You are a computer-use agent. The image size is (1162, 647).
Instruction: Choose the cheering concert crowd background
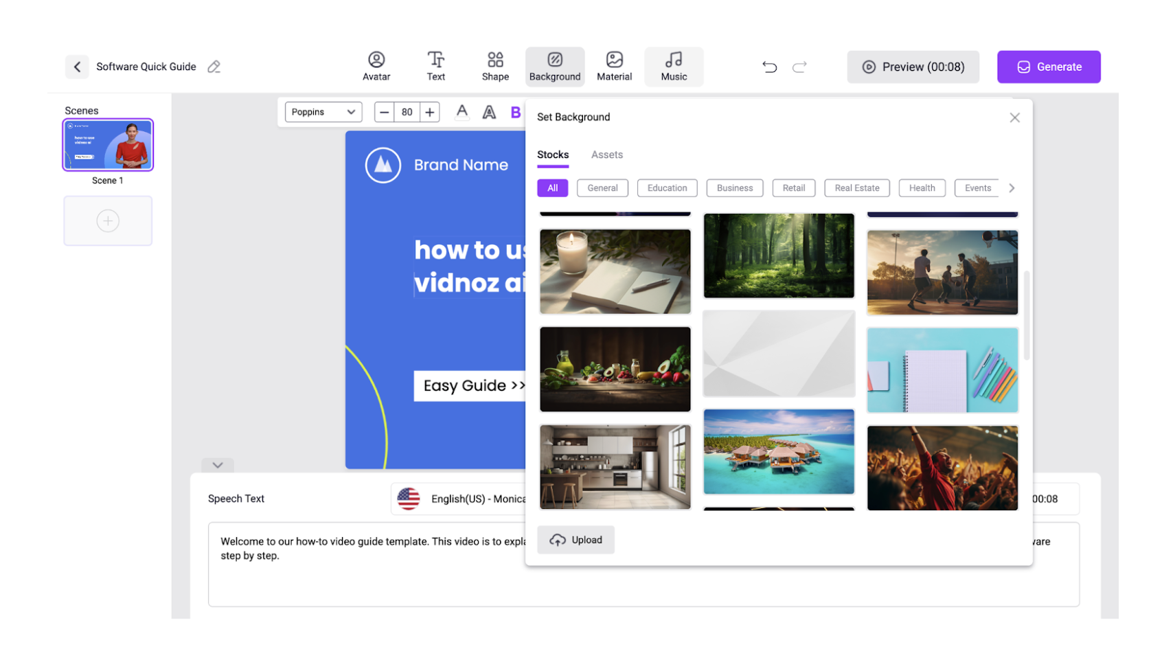(942, 468)
